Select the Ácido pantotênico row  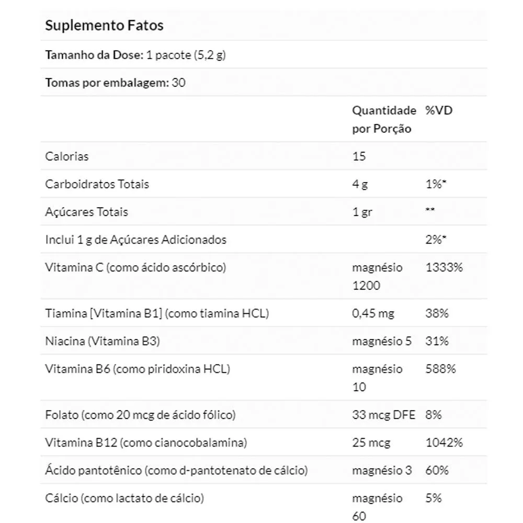[264, 470]
